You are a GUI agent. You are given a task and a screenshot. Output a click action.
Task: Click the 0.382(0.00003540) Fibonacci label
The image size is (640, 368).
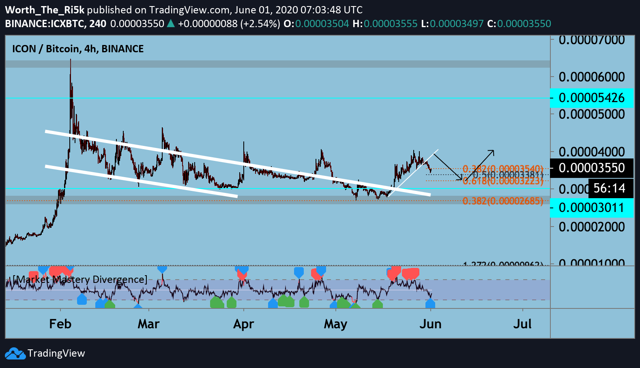tap(503, 169)
